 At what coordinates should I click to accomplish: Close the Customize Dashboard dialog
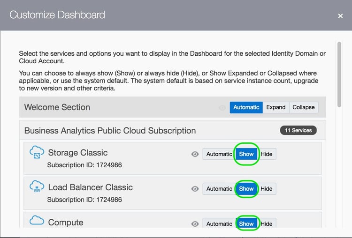[340, 16]
